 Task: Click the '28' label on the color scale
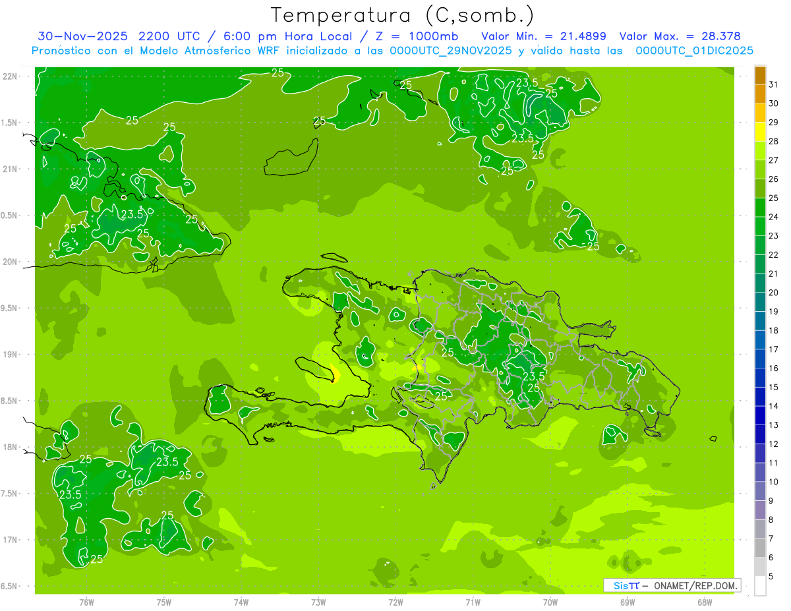(774, 141)
